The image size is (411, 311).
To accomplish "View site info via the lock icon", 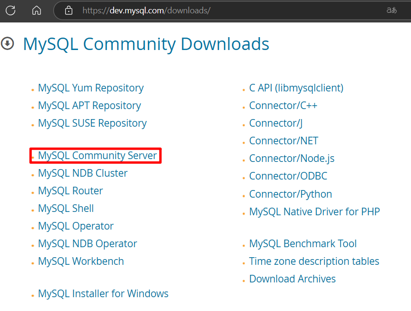I will (68, 10).
